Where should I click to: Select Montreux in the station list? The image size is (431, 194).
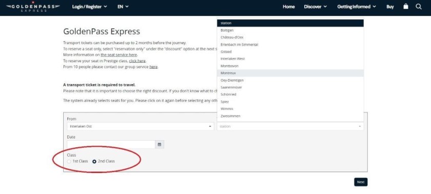tap(290, 73)
